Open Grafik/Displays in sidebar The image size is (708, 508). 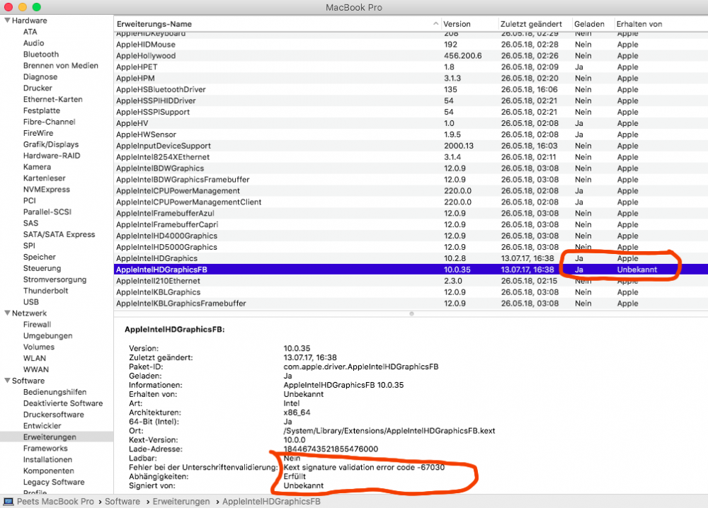(50, 144)
